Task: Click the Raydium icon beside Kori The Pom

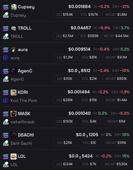Action: [x=6, y=100]
